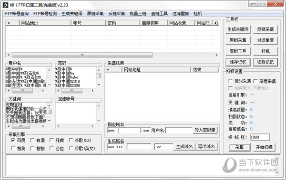286x180 pixels.
Task: Click the 开始扫描 button
Action: coord(264,147)
